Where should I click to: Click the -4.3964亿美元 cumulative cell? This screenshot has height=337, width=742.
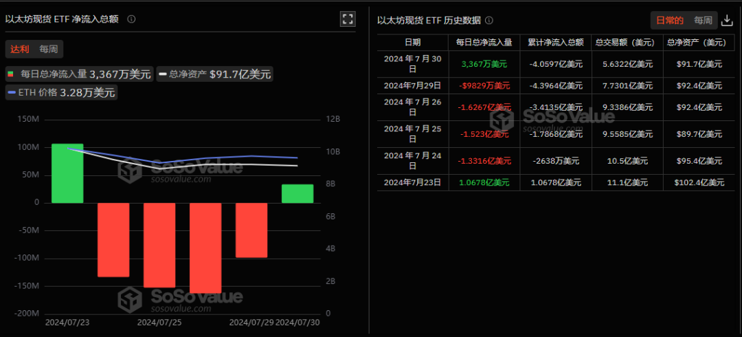[556, 85]
